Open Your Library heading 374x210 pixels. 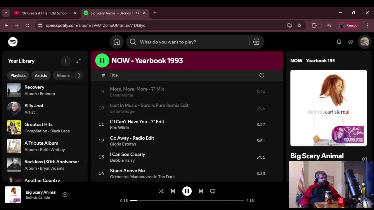pyautogui.click(x=21, y=61)
